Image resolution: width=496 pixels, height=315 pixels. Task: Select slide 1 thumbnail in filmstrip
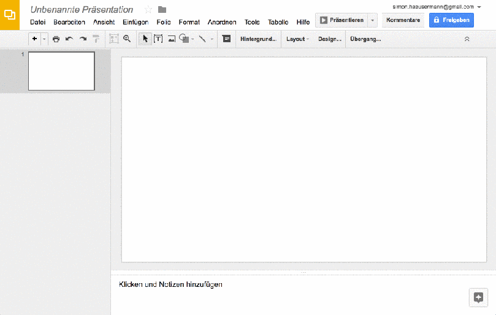point(61,71)
